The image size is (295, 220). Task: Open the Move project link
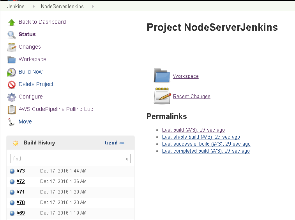pos(25,121)
